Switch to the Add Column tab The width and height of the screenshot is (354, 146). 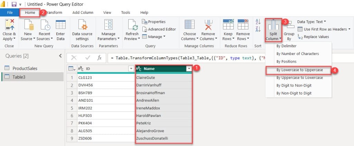[83, 12]
